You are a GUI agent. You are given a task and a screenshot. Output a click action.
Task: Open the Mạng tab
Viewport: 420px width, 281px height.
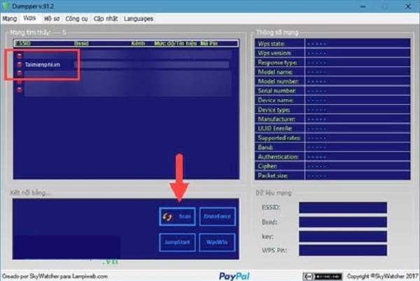tap(10, 18)
